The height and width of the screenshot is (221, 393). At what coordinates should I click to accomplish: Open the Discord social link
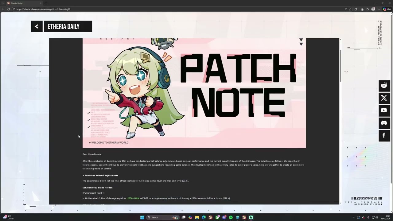click(x=384, y=123)
